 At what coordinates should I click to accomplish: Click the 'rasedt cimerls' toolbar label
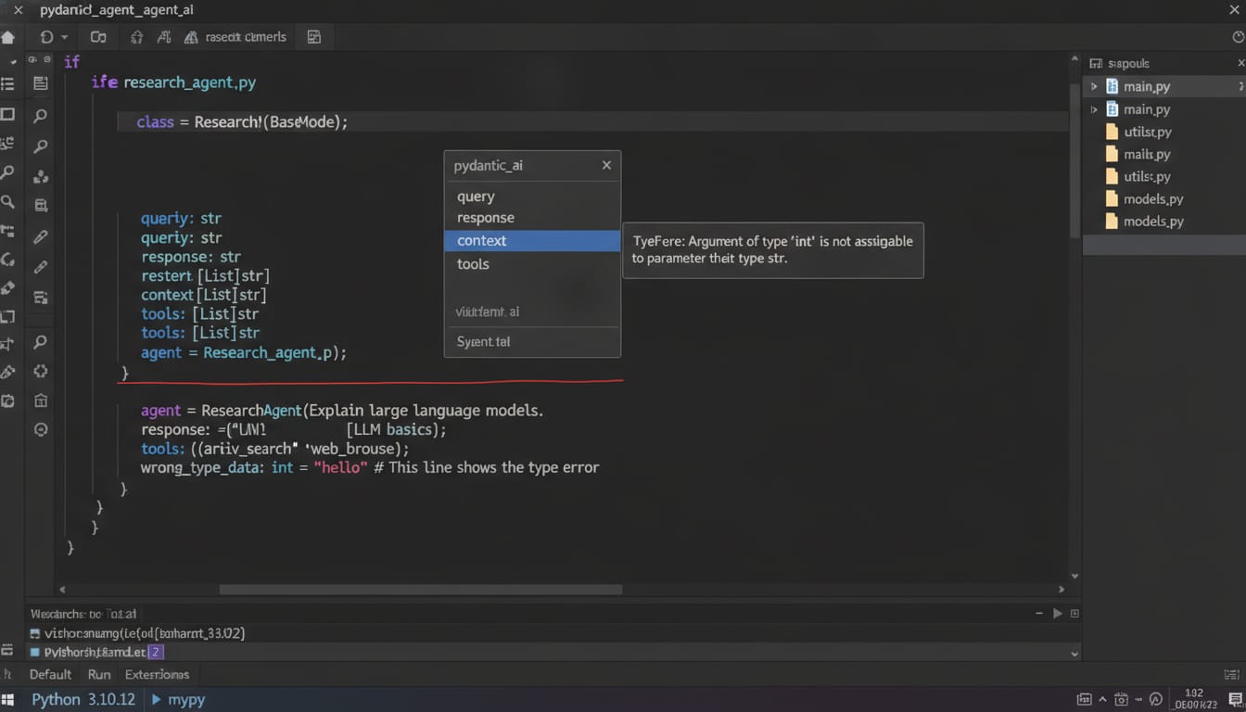tap(246, 37)
